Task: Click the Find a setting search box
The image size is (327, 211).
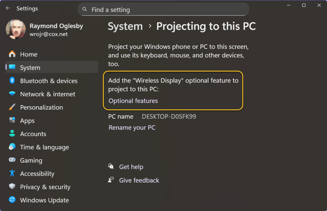Action: (163, 10)
